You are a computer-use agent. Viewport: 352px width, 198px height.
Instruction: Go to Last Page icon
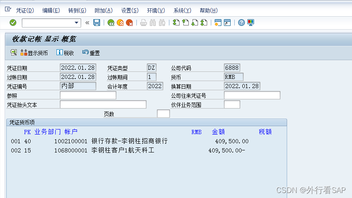tap(204, 23)
